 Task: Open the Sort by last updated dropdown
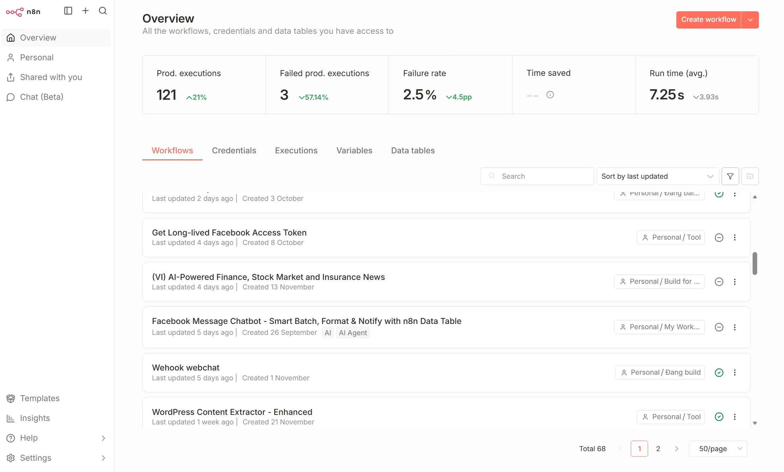(x=657, y=176)
